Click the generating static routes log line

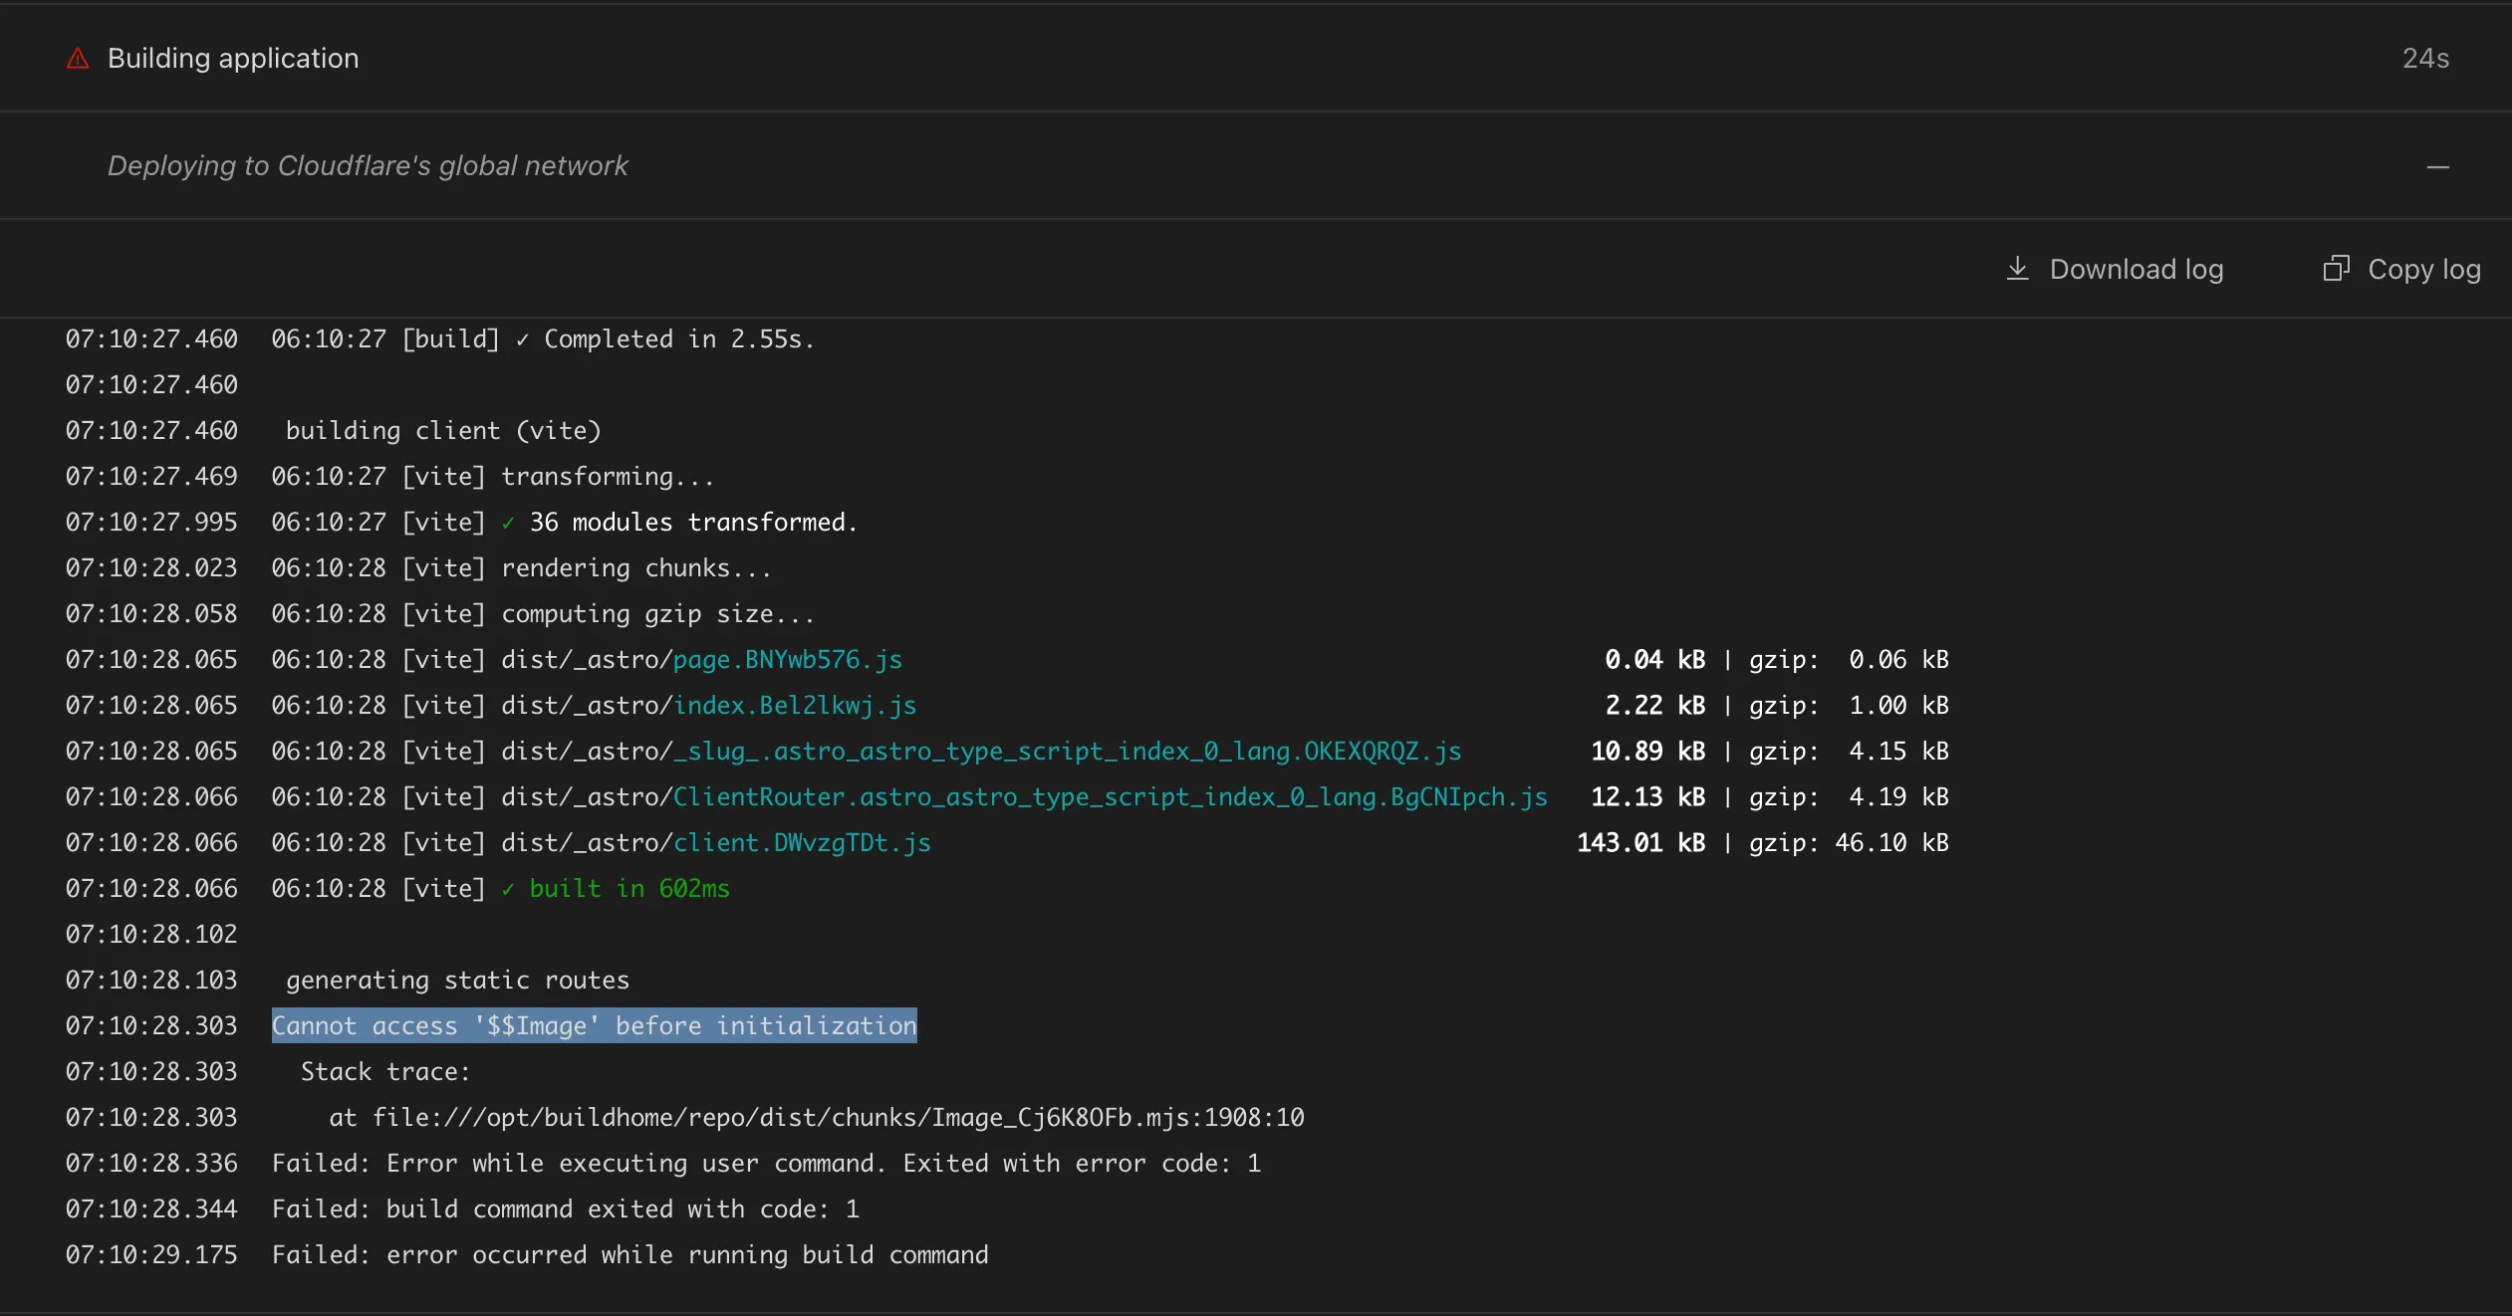(x=456, y=980)
